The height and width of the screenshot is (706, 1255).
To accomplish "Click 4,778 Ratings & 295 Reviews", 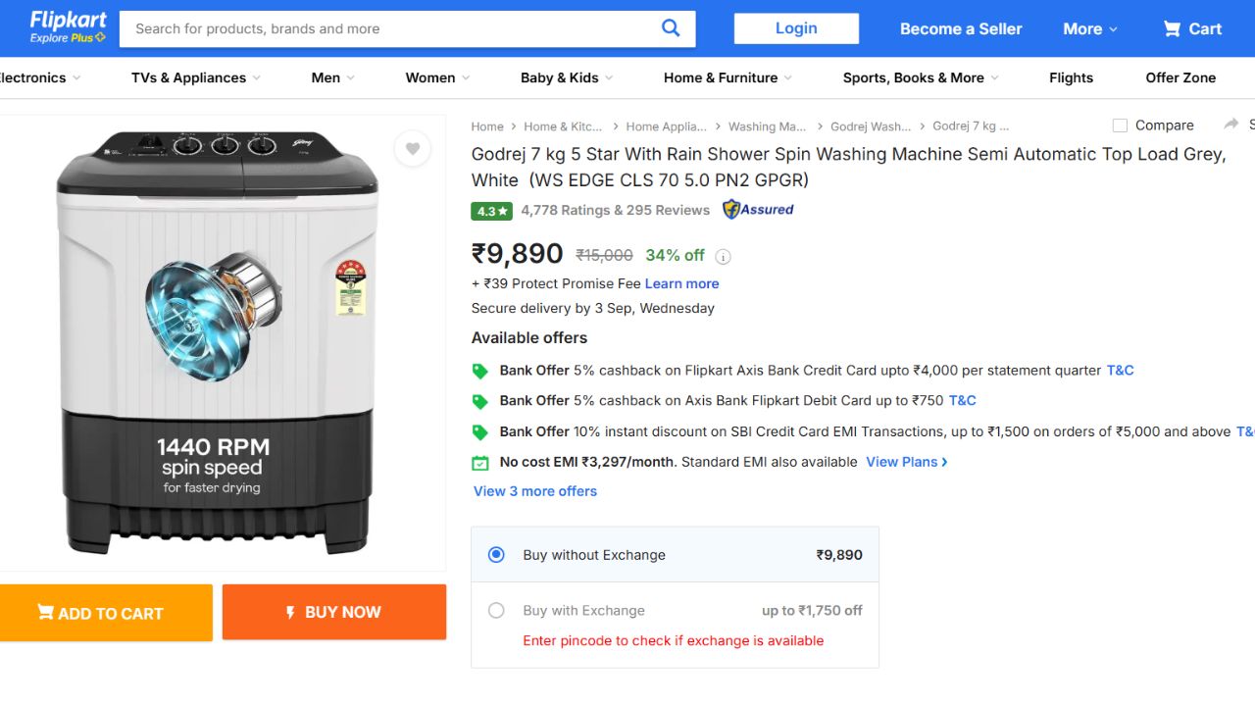I will coord(615,210).
